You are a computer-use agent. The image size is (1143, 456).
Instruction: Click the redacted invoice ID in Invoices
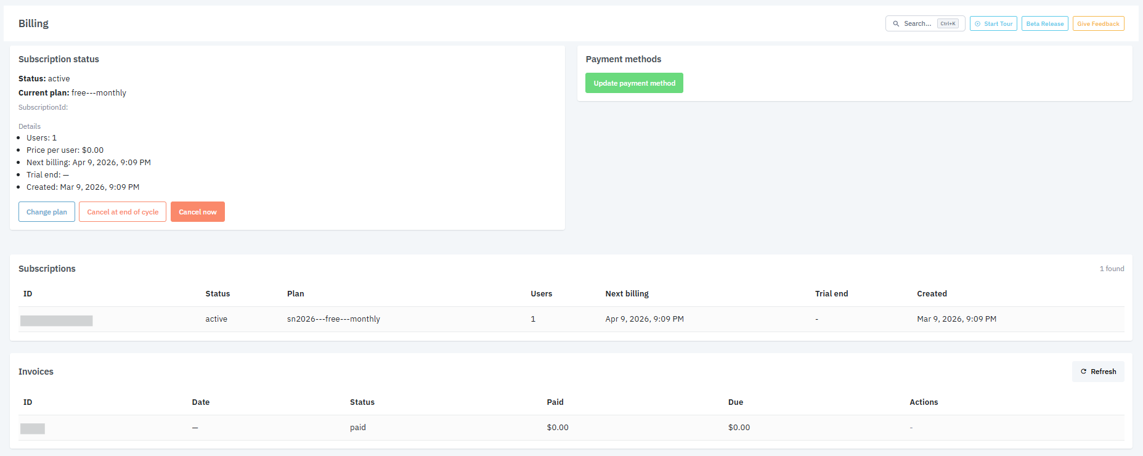point(33,429)
